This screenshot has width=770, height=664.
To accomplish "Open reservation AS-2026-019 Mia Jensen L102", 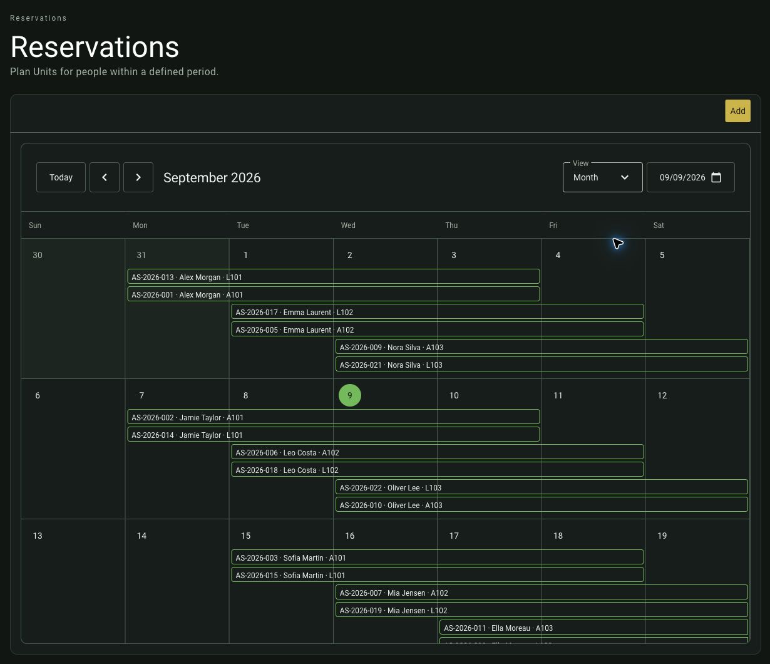I will [x=542, y=610].
